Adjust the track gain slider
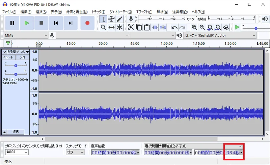The image size is (270, 165). click(16, 65)
